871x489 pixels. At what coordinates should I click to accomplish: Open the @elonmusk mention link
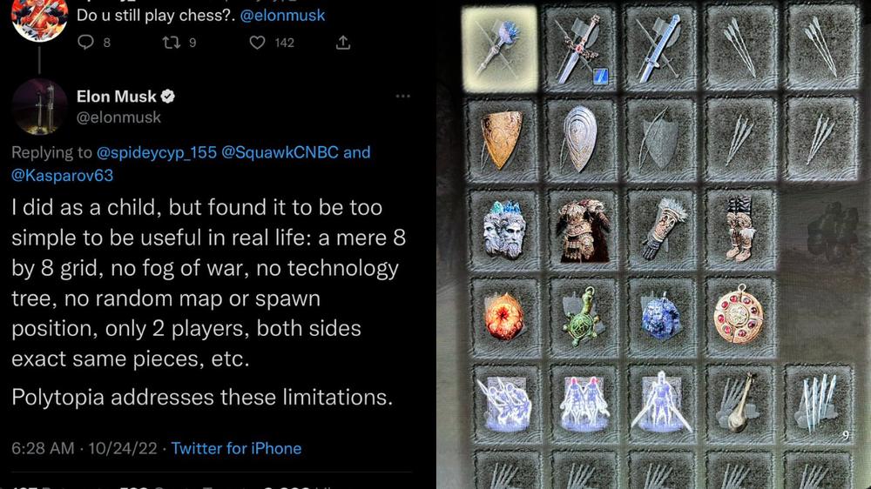click(x=282, y=15)
